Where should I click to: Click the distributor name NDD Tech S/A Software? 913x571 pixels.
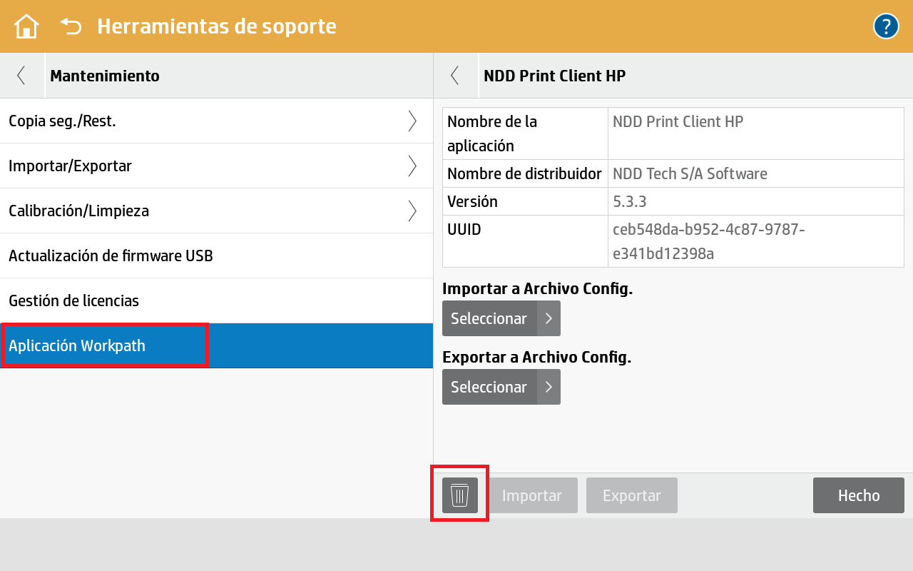[x=690, y=173]
